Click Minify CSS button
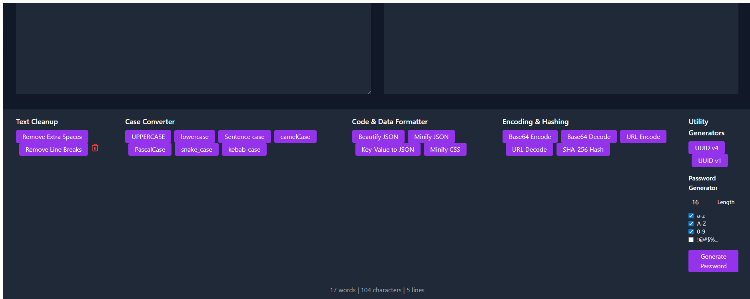Screen dimensions: 750x299 point(445,149)
